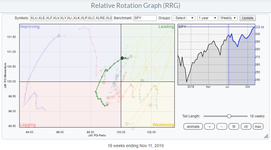Viewport: 271px width, 150px height.
Task: Click the 101.50 momentum axis tick
Action: point(11,37)
